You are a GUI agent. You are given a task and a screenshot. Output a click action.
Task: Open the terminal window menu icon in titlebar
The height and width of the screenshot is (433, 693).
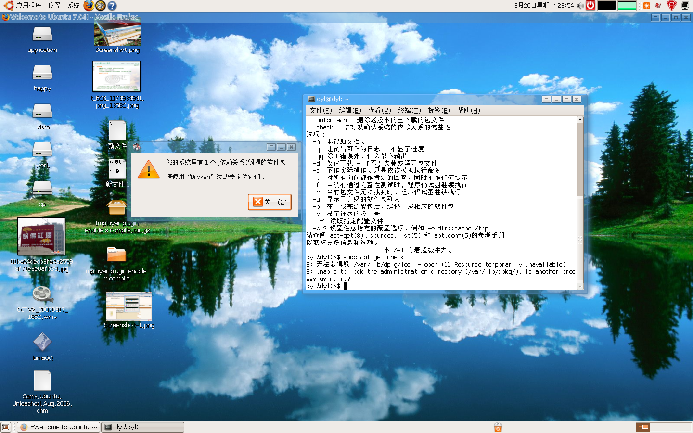[x=311, y=99]
